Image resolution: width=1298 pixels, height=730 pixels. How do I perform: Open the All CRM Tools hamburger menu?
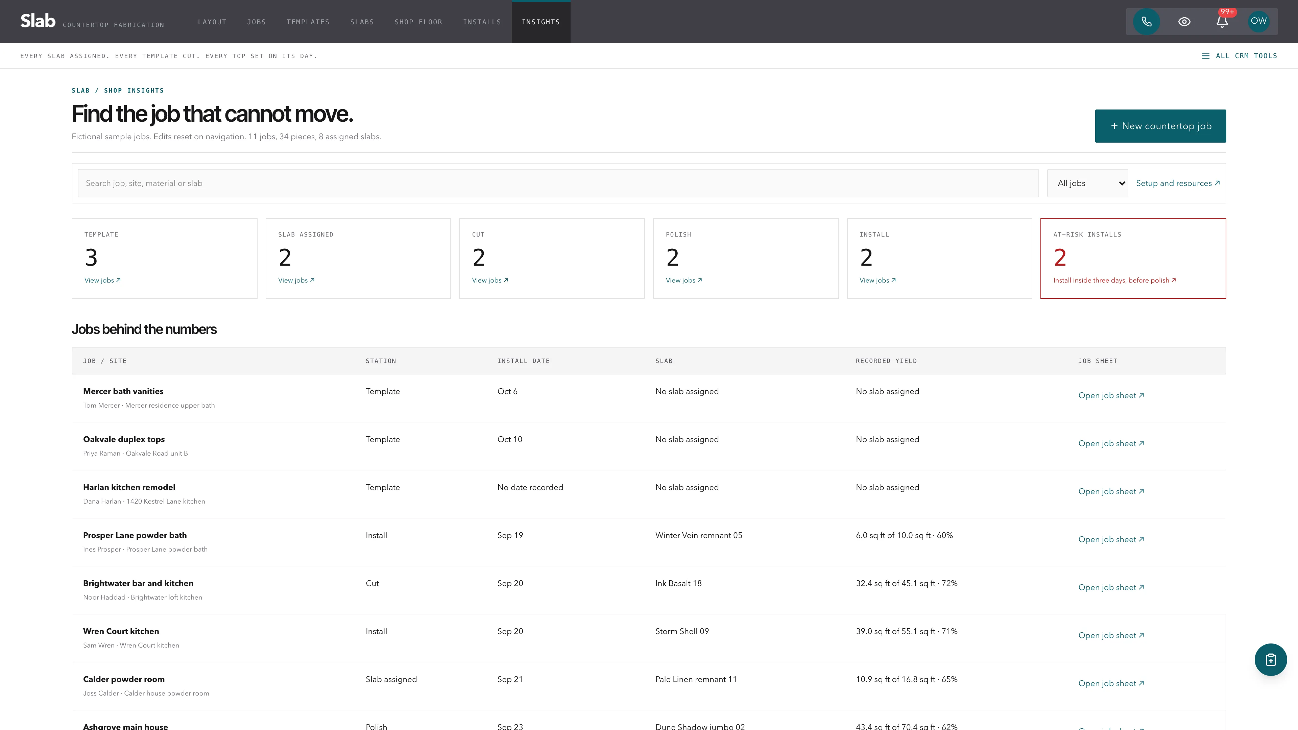(1240, 56)
